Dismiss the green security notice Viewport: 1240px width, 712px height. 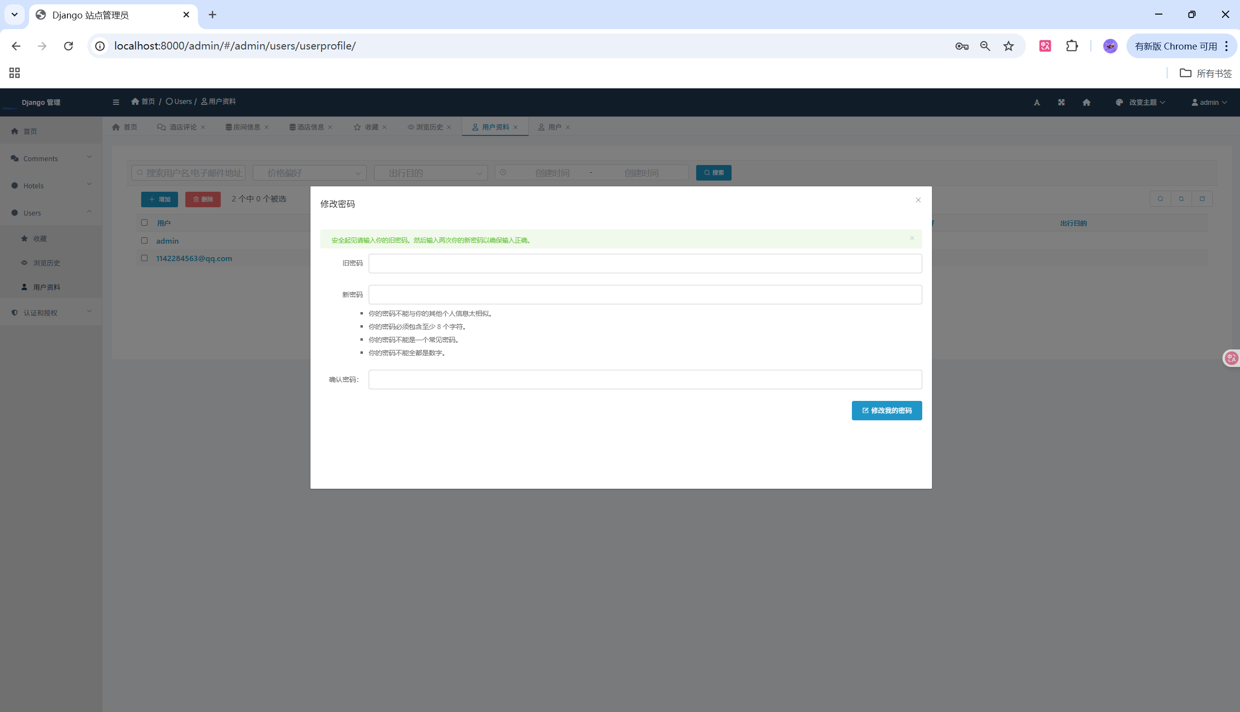(912, 238)
